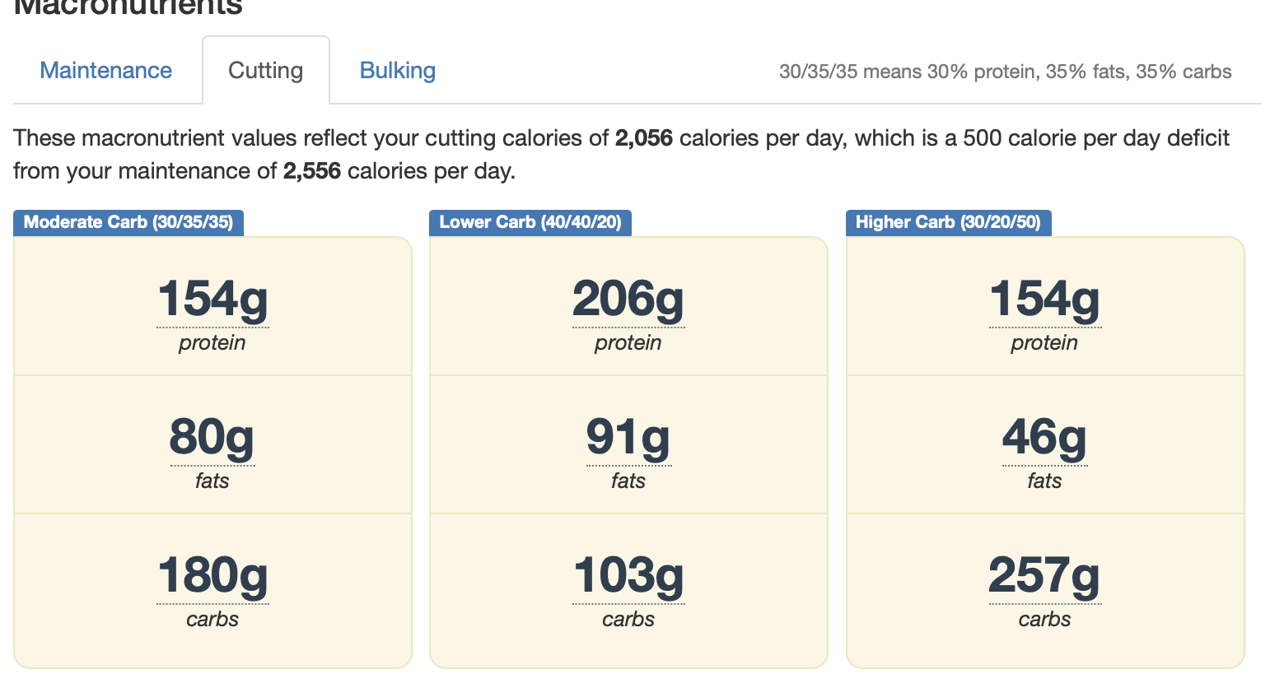Click the 80g fats value

[x=212, y=437]
